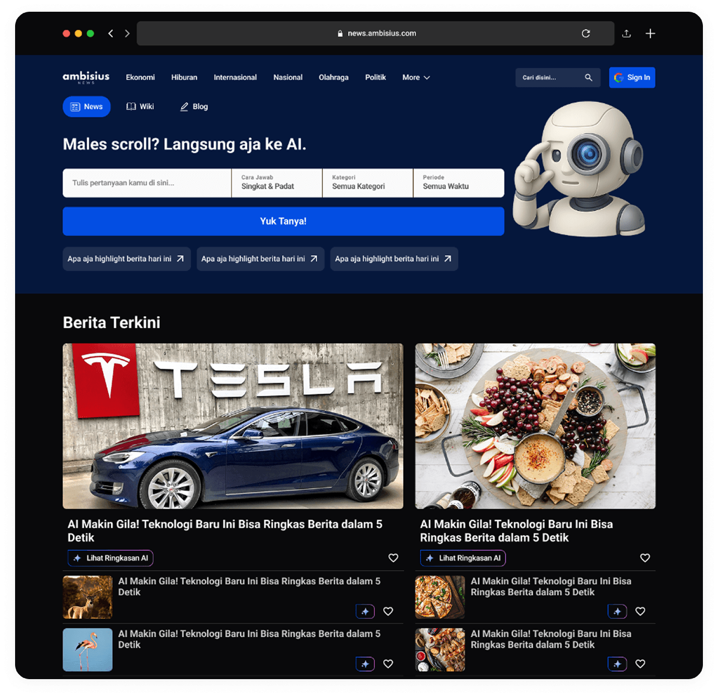
Task: Click the AI sparkle icon on the skewers article
Action: [x=617, y=664]
